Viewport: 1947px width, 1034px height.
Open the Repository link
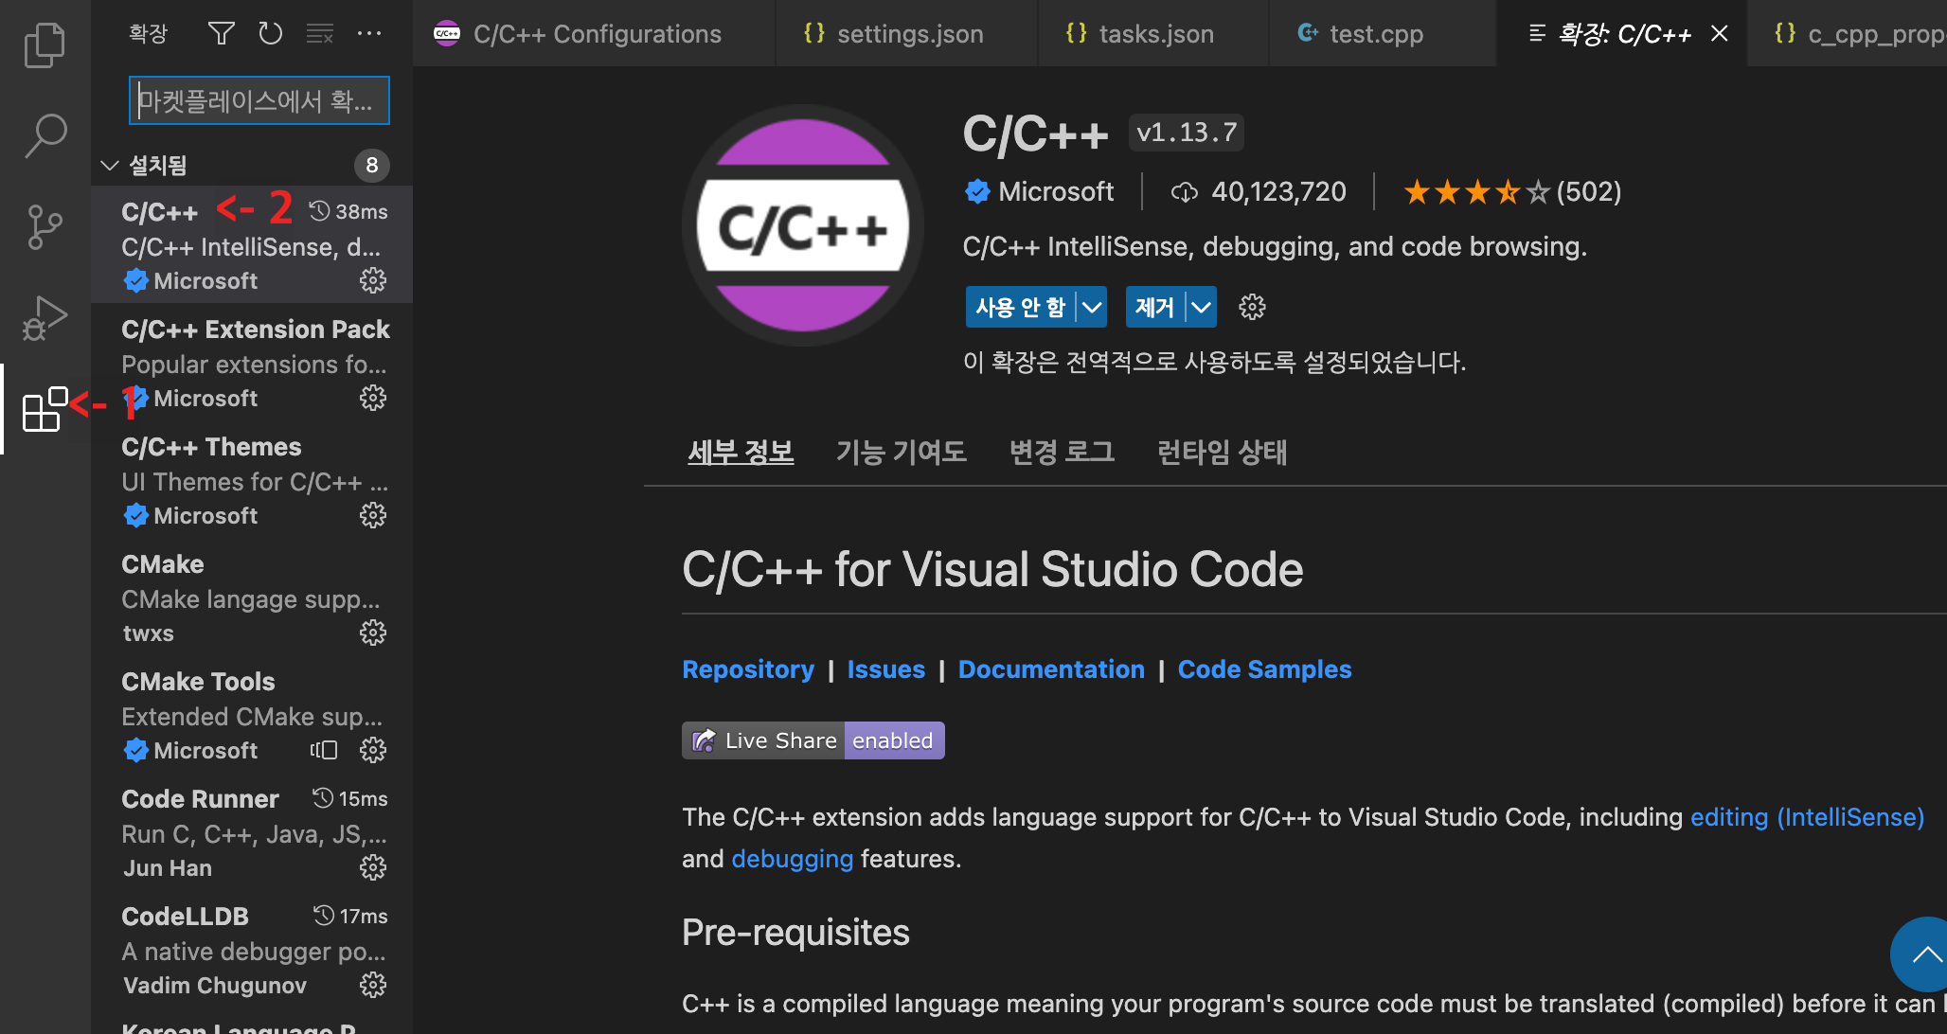(748, 669)
